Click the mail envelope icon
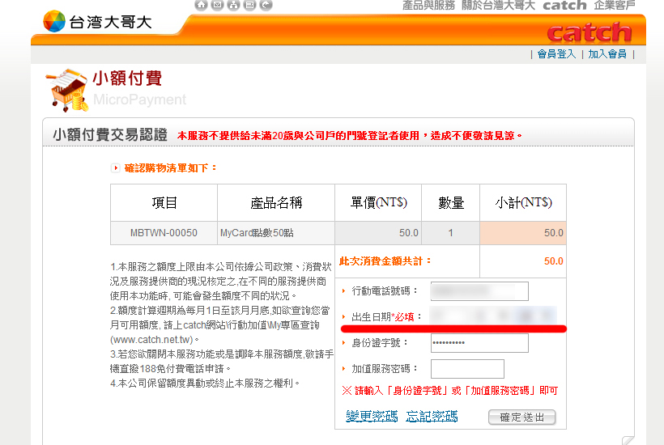 [217, 5]
